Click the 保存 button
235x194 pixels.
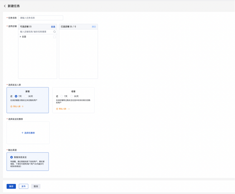click(x=11, y=186)
